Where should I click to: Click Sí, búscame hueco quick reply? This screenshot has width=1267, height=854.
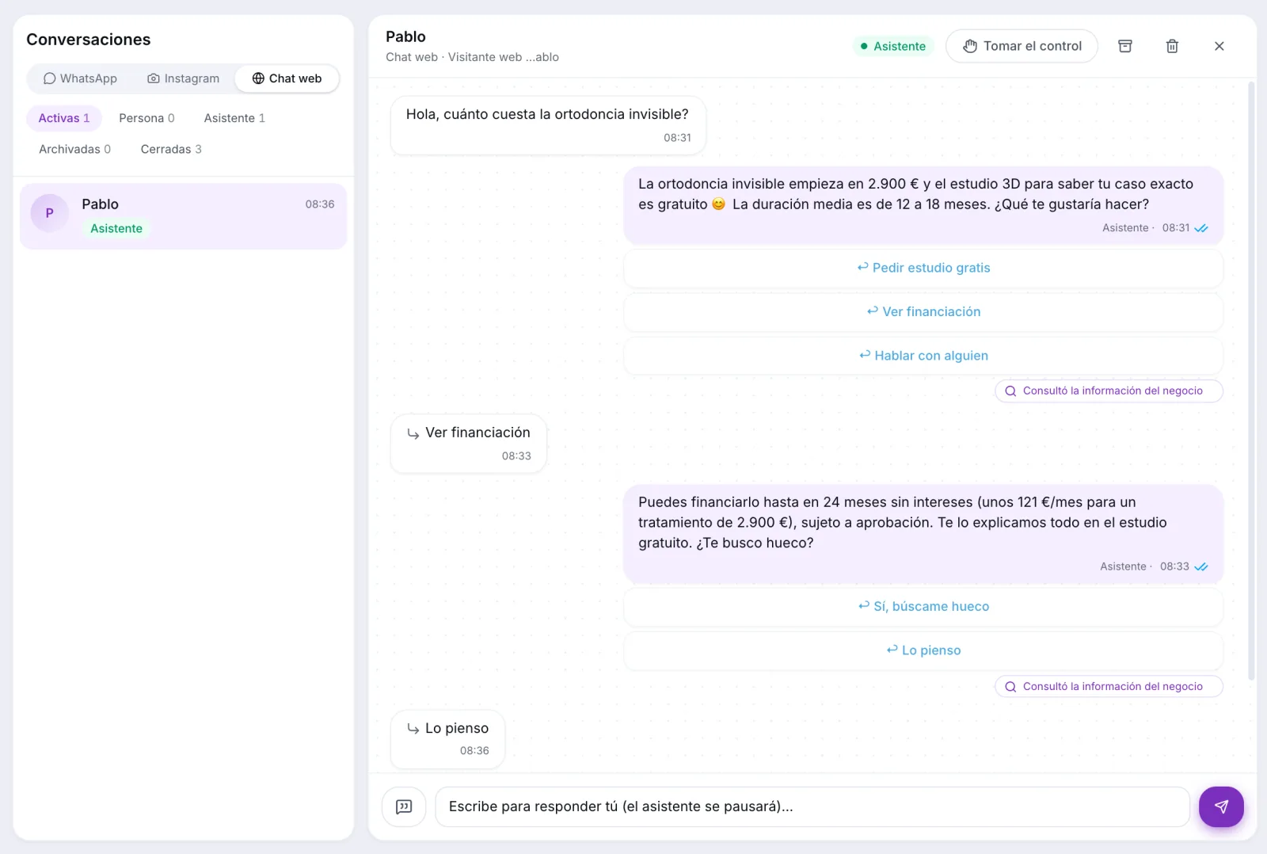[923, 606]
